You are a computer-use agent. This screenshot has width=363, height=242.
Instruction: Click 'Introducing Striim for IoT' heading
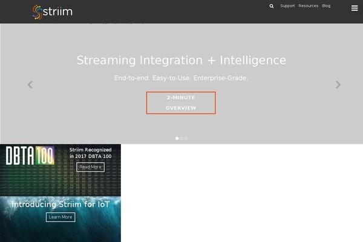60,204
